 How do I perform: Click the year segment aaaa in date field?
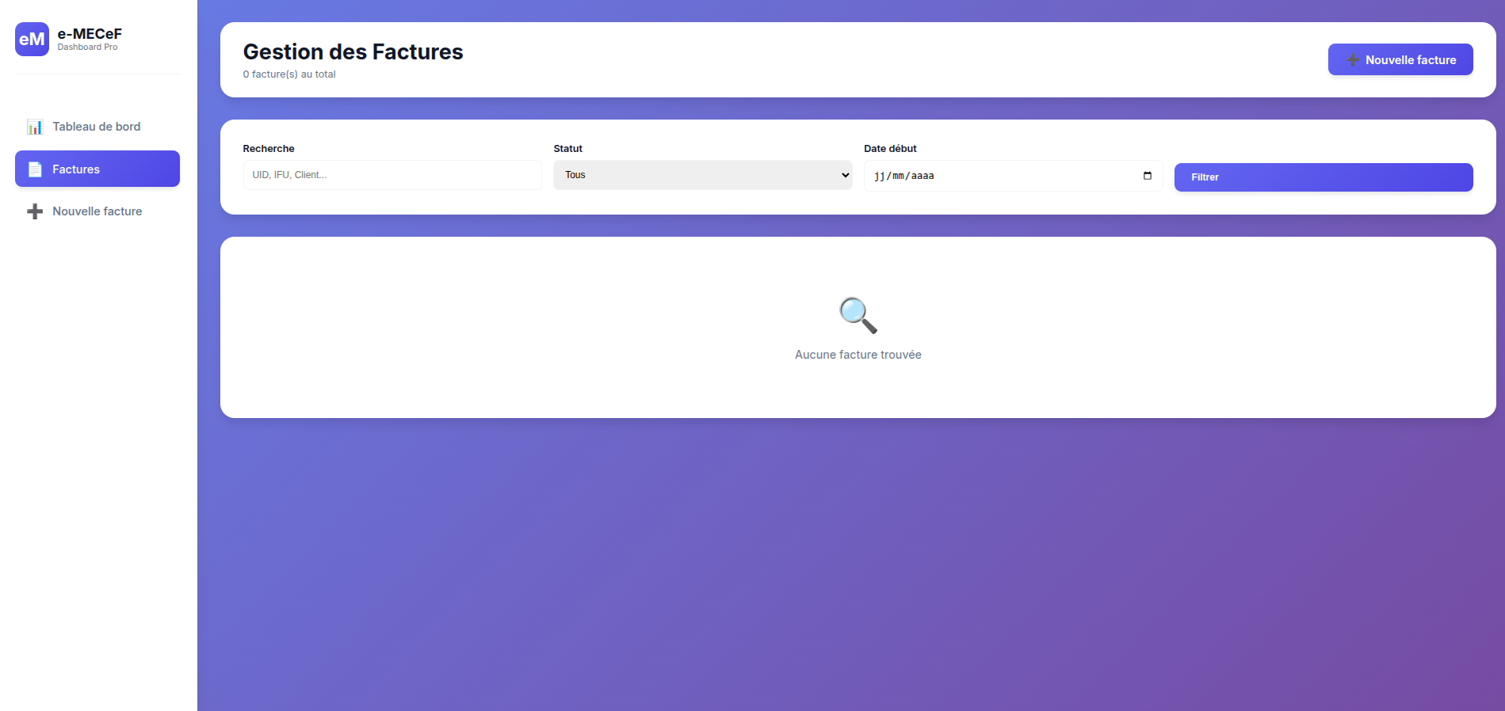[x=922, y=176]
